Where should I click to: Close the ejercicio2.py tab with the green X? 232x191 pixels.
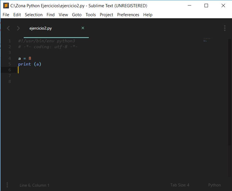click(83, 28)
